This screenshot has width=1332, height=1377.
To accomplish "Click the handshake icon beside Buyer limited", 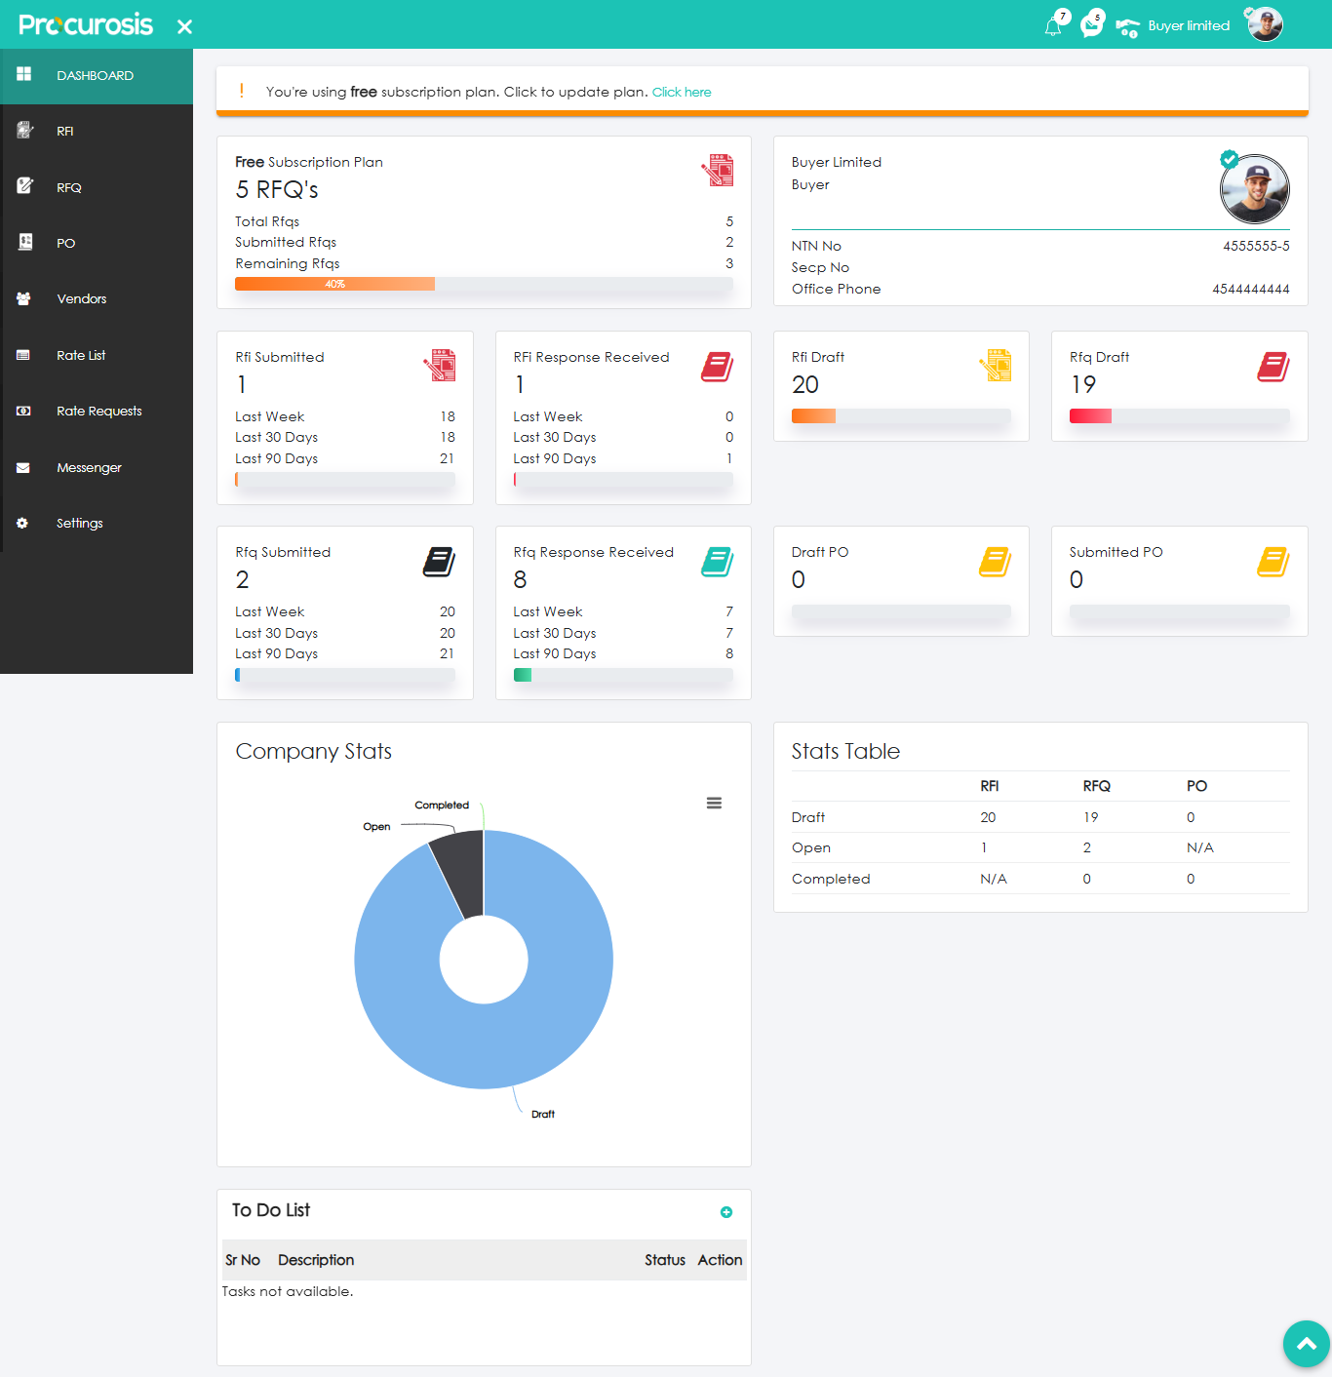I will click(x=1127, y=28).
